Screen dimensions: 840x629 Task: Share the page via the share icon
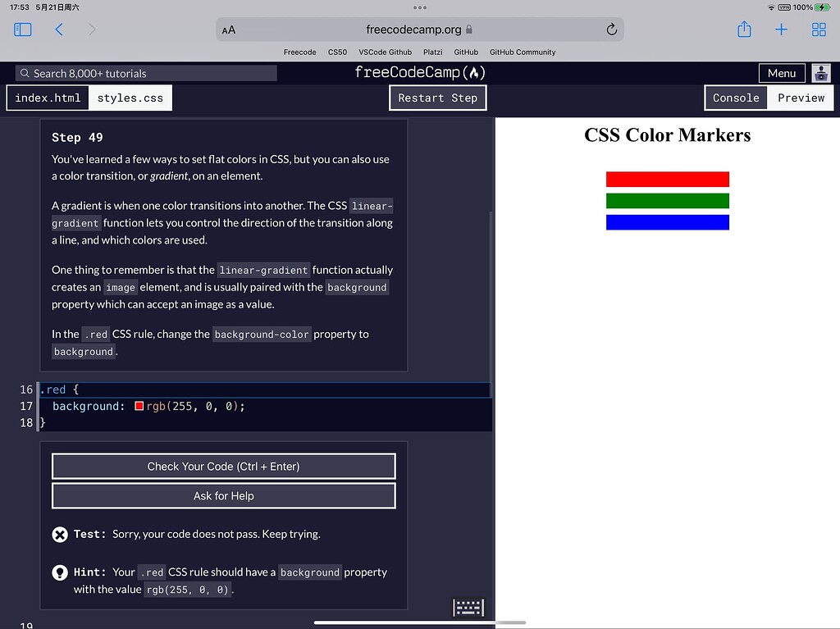(x=744, y=29)
